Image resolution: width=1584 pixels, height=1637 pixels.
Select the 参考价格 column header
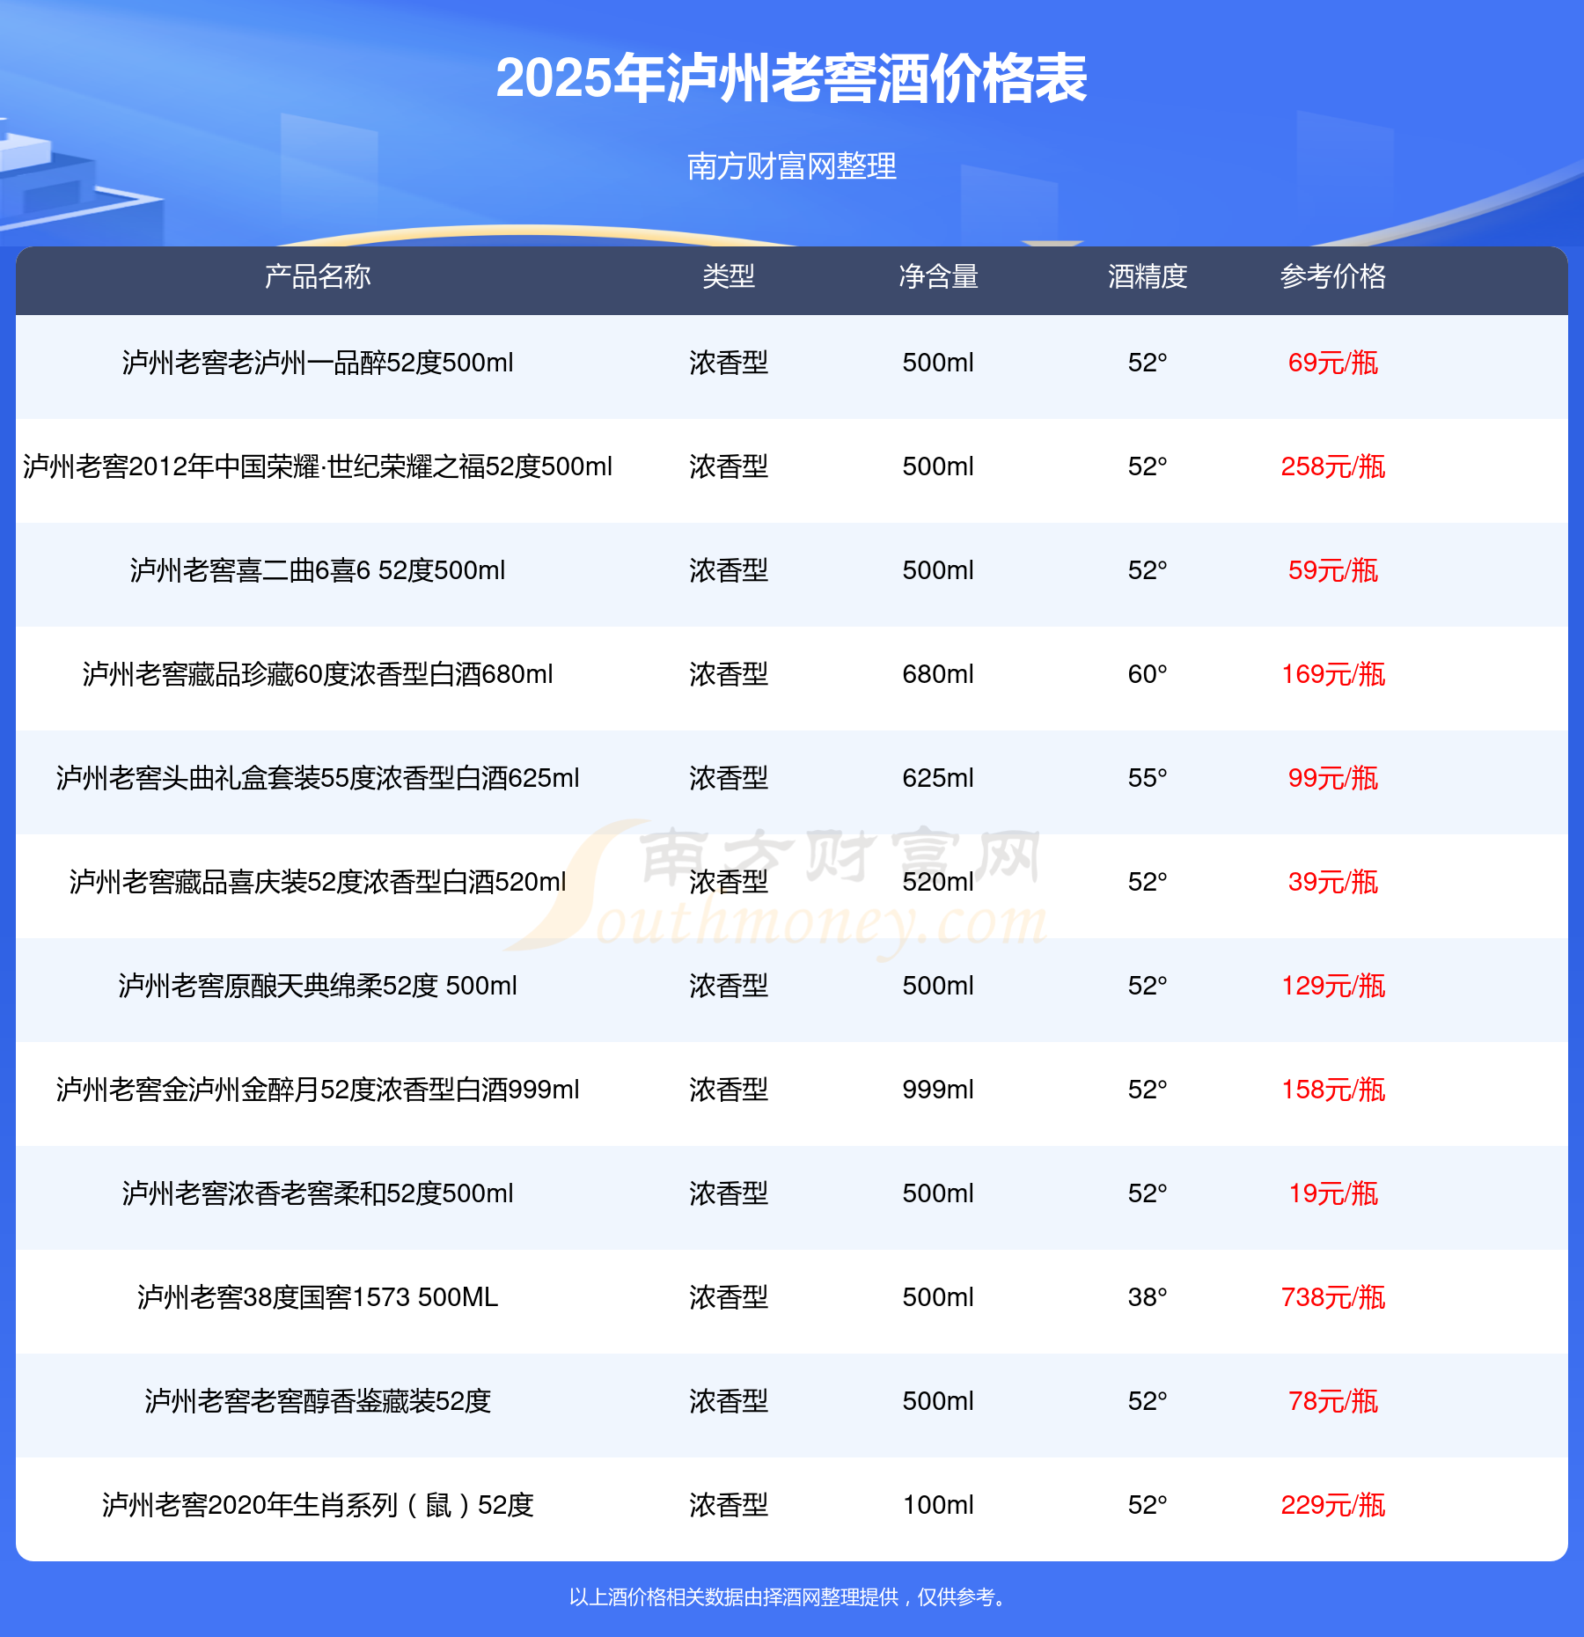1333,276
